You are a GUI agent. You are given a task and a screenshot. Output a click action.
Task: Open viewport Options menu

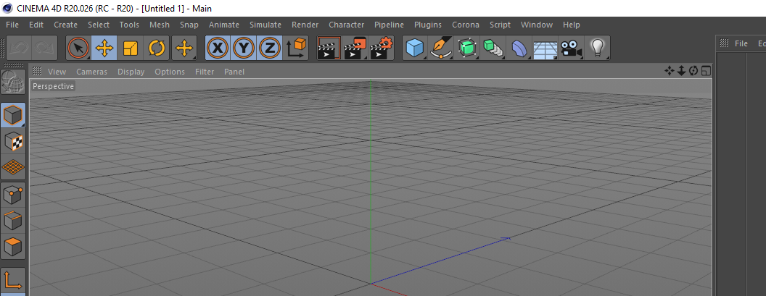click(170, 72)
